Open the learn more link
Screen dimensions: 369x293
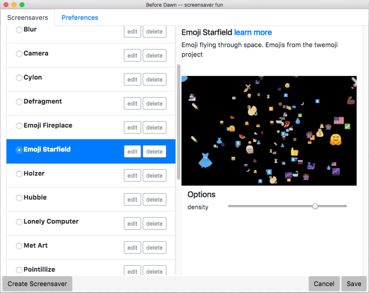click(253, 32)
